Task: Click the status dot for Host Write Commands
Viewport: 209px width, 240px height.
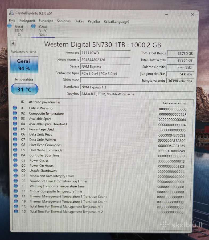Action: pos(15,150)
